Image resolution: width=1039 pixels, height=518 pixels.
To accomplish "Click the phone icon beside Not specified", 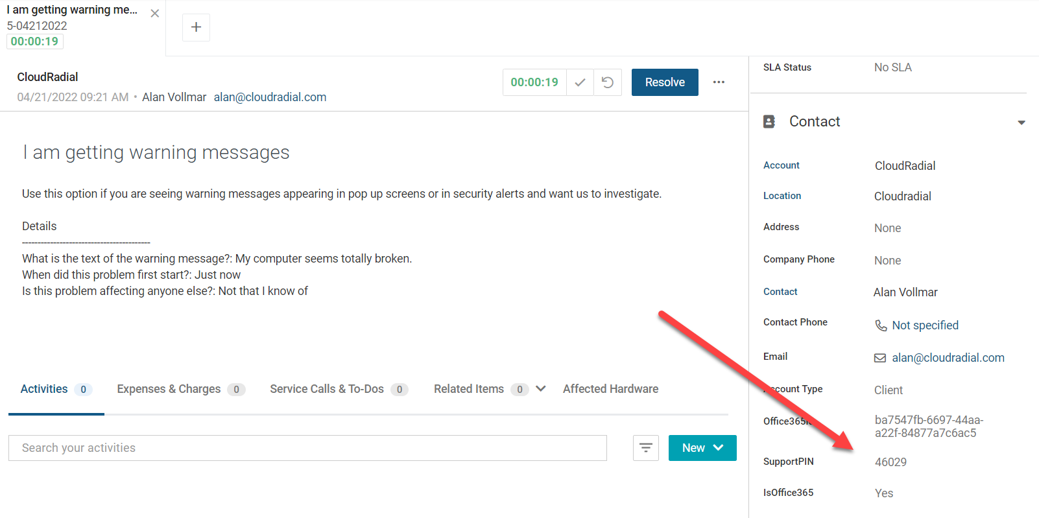I will (881, 325).
